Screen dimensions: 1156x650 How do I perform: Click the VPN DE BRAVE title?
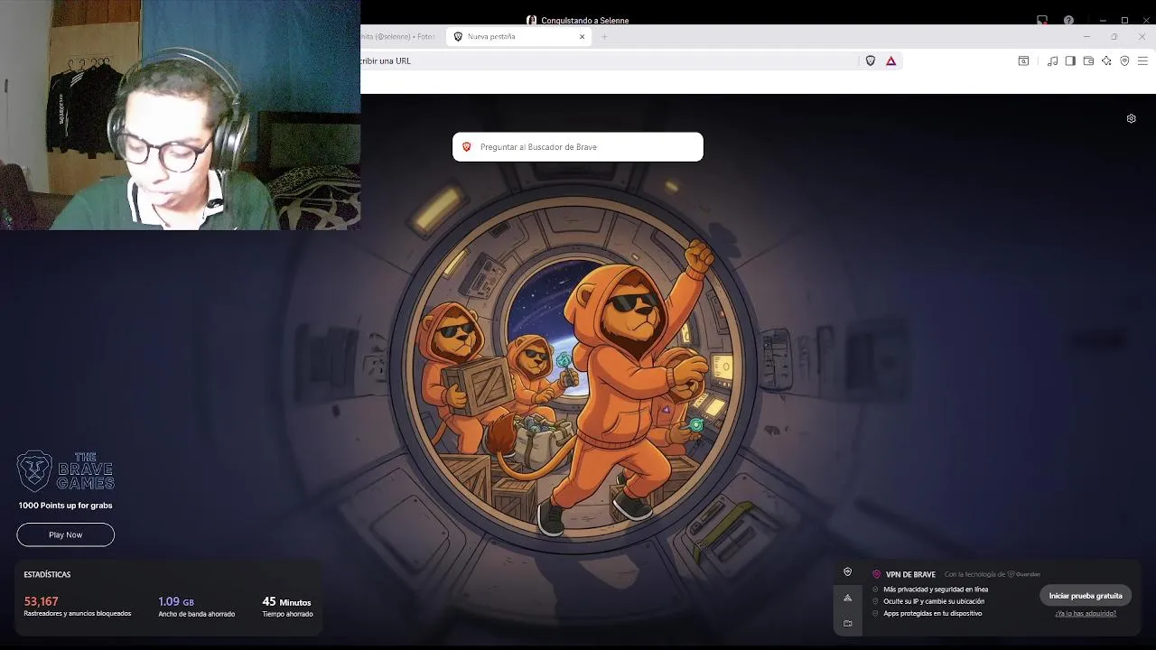pos(910,574)
